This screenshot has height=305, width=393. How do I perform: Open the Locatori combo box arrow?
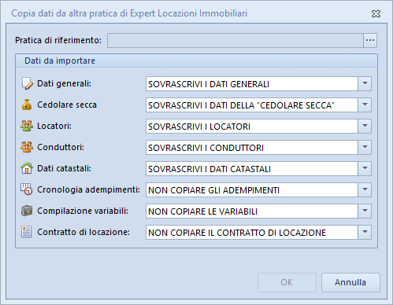click(365, 127)
